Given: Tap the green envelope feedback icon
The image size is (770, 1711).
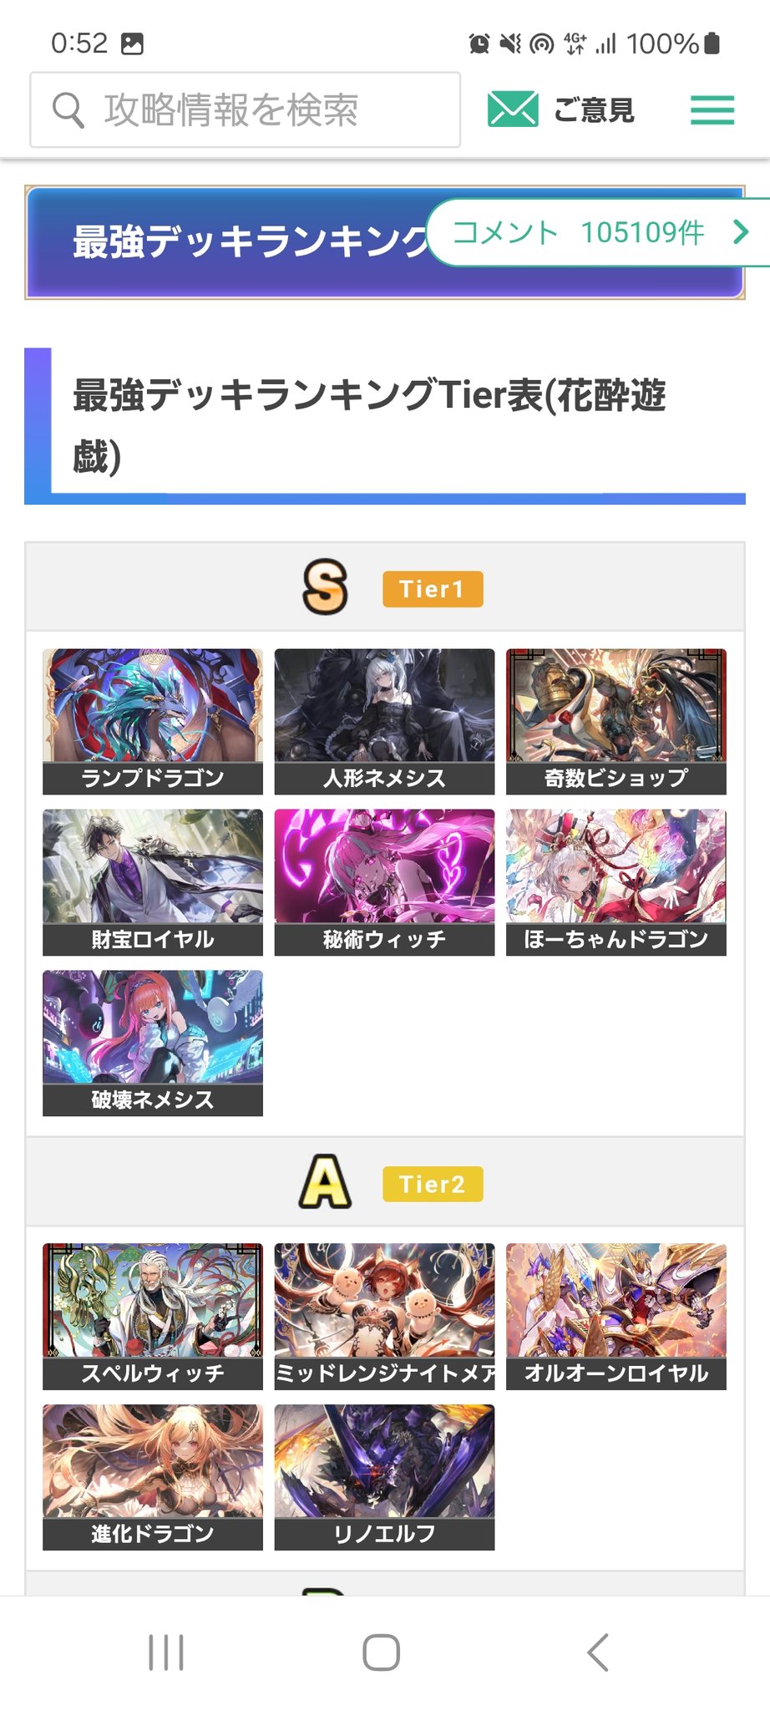Looking at the screenshot, I should click(x=512, y=109).
